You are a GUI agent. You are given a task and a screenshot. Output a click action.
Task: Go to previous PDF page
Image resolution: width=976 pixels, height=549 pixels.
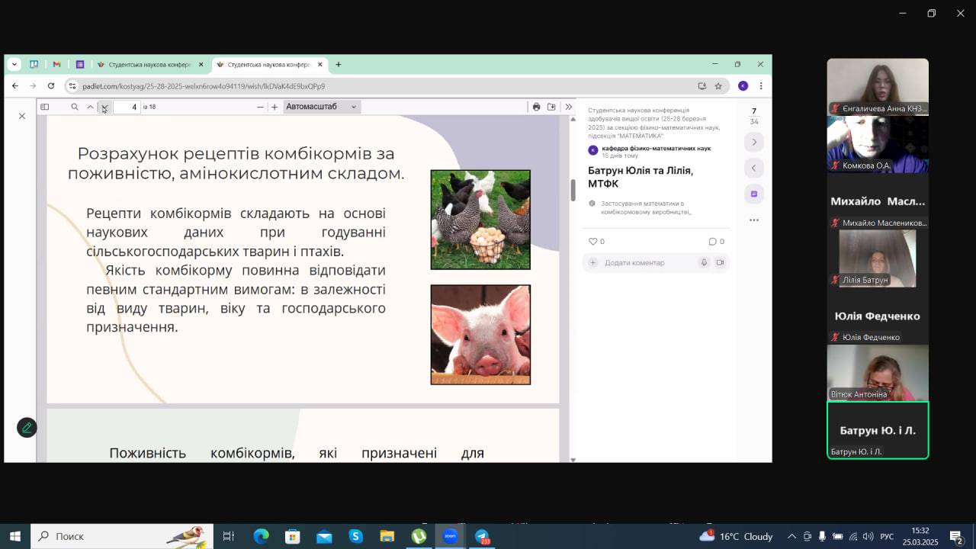point(90,107)
